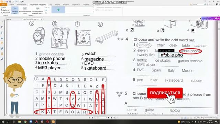Open the Layers side panel icon
Screen dimensions: 220x124
pos(2,38)
